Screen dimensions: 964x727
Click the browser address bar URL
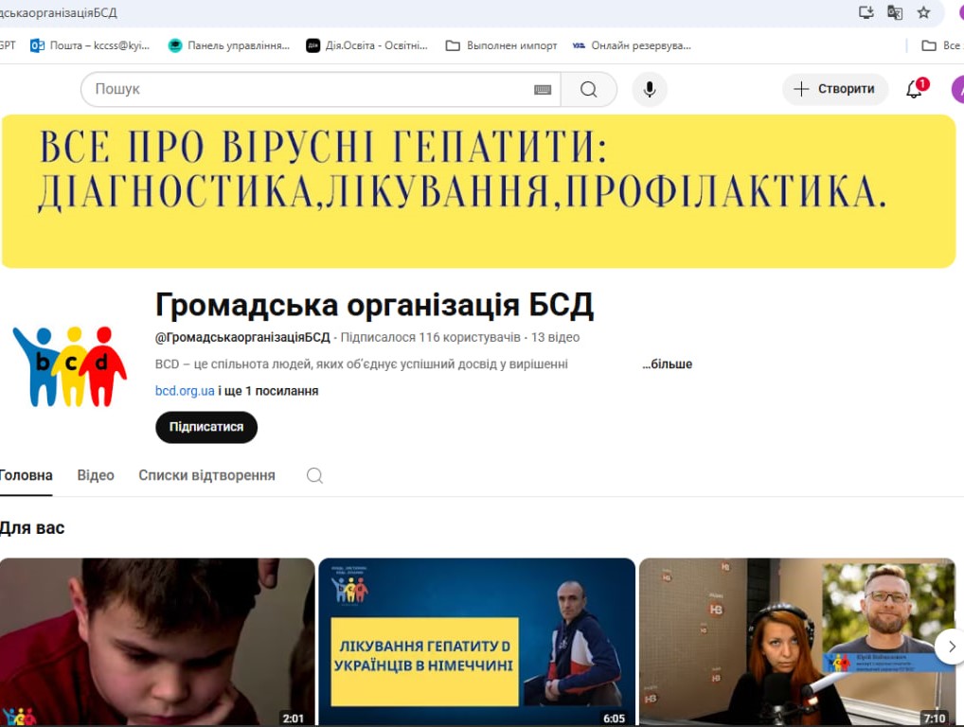(59, 12)
